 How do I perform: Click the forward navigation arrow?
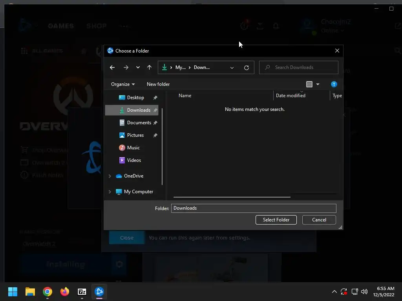tap(126, 67)
